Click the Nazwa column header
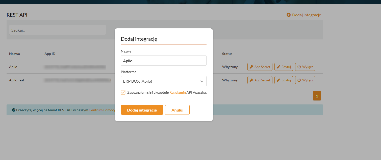381x160 pixels. pos(14,54)
